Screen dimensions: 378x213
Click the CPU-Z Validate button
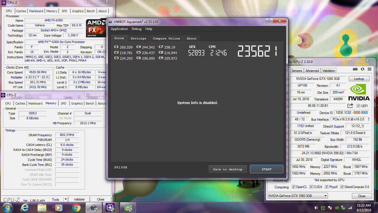[79, 199]
